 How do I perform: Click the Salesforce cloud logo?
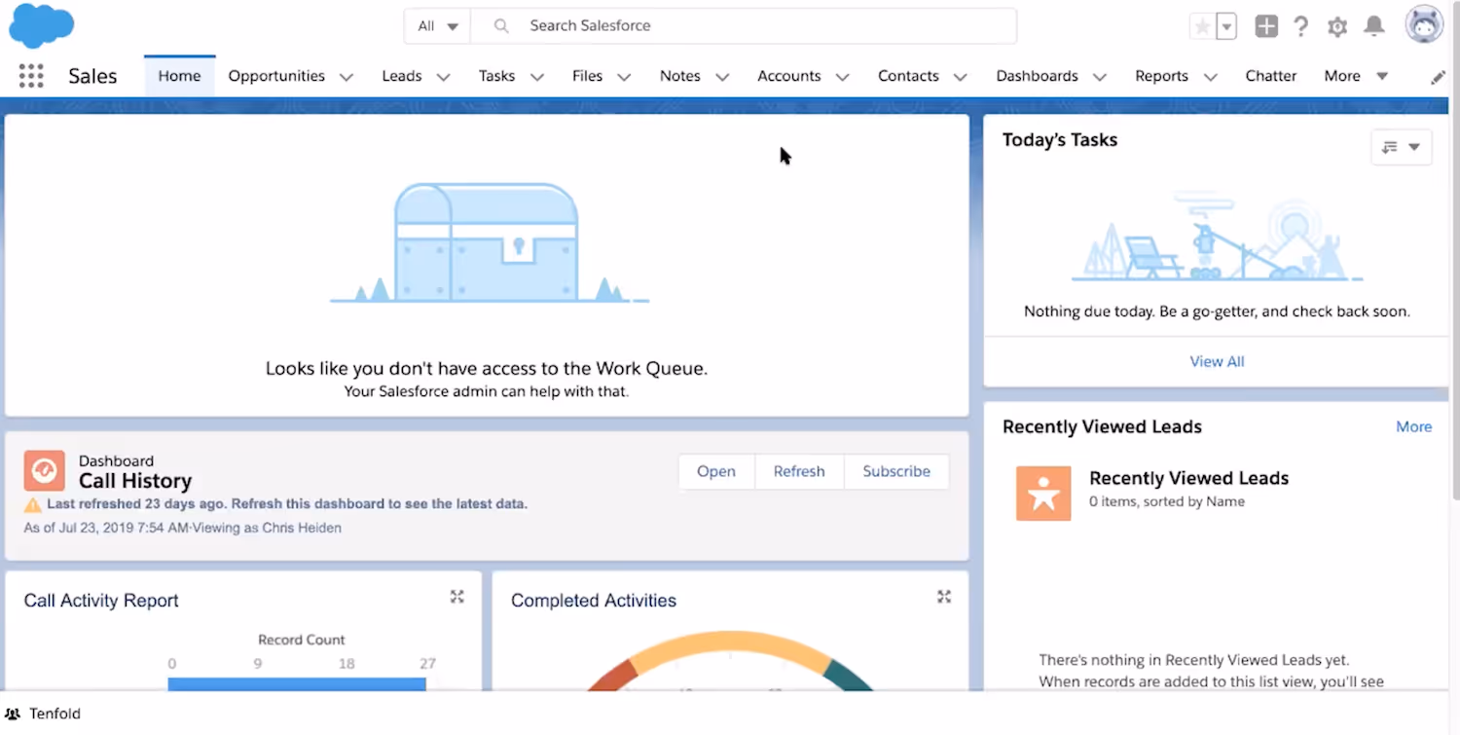tap(42, 26)
